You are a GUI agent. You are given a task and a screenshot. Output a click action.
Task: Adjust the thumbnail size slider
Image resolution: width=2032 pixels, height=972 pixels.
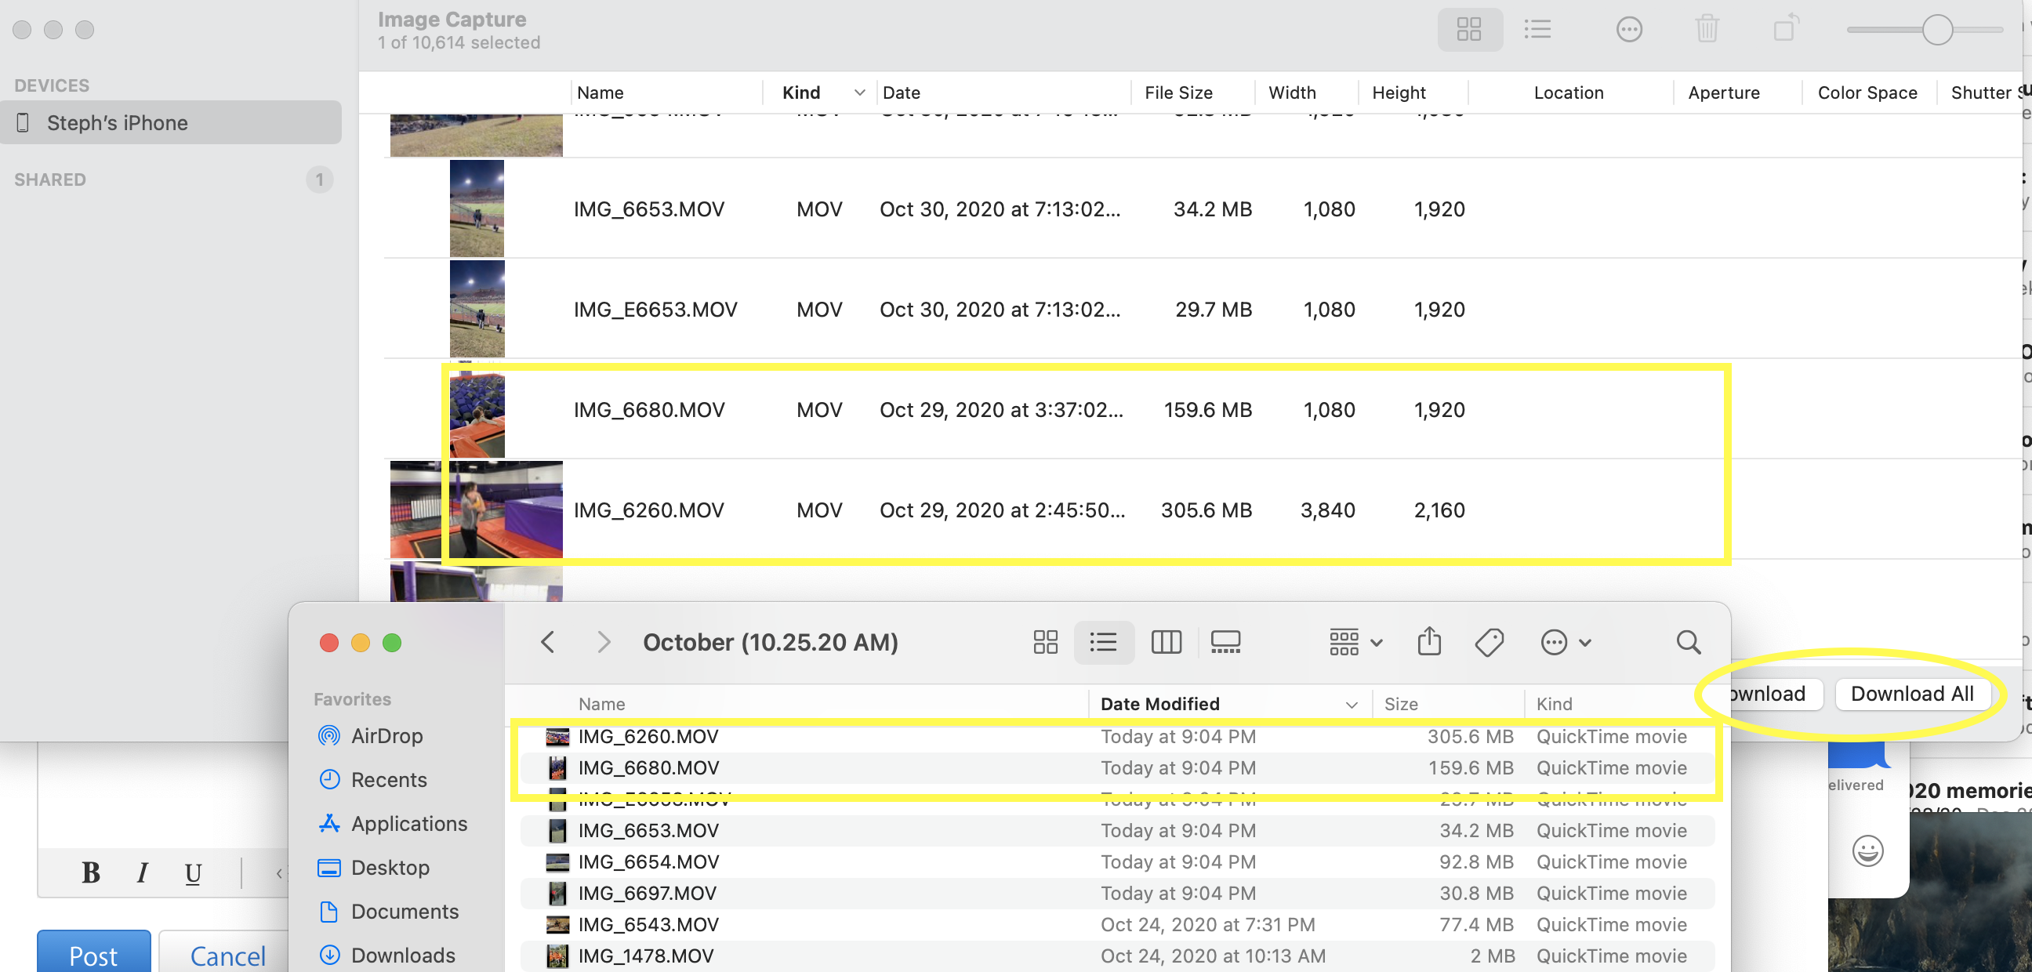point(1936,30)
